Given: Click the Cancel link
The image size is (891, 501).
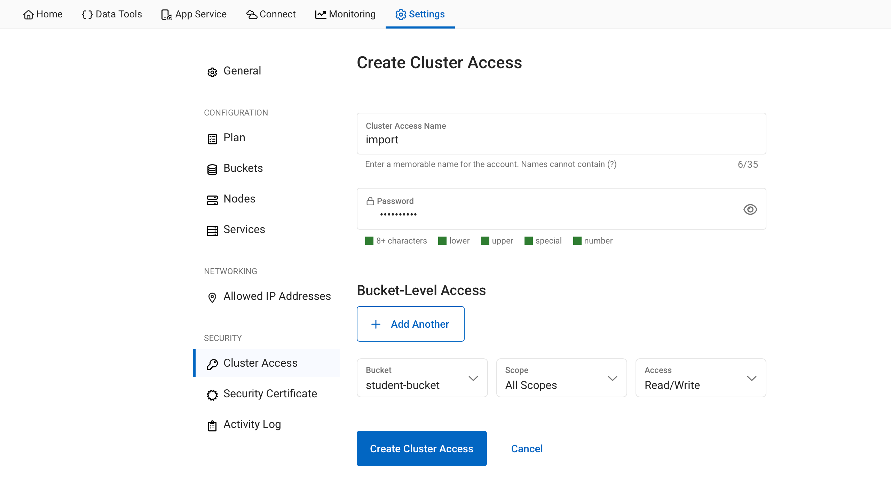Looking at the screenshot, I should [527, 448].
